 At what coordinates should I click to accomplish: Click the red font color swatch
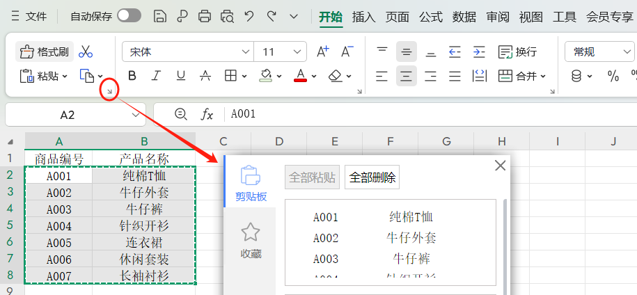coord(301,76)
